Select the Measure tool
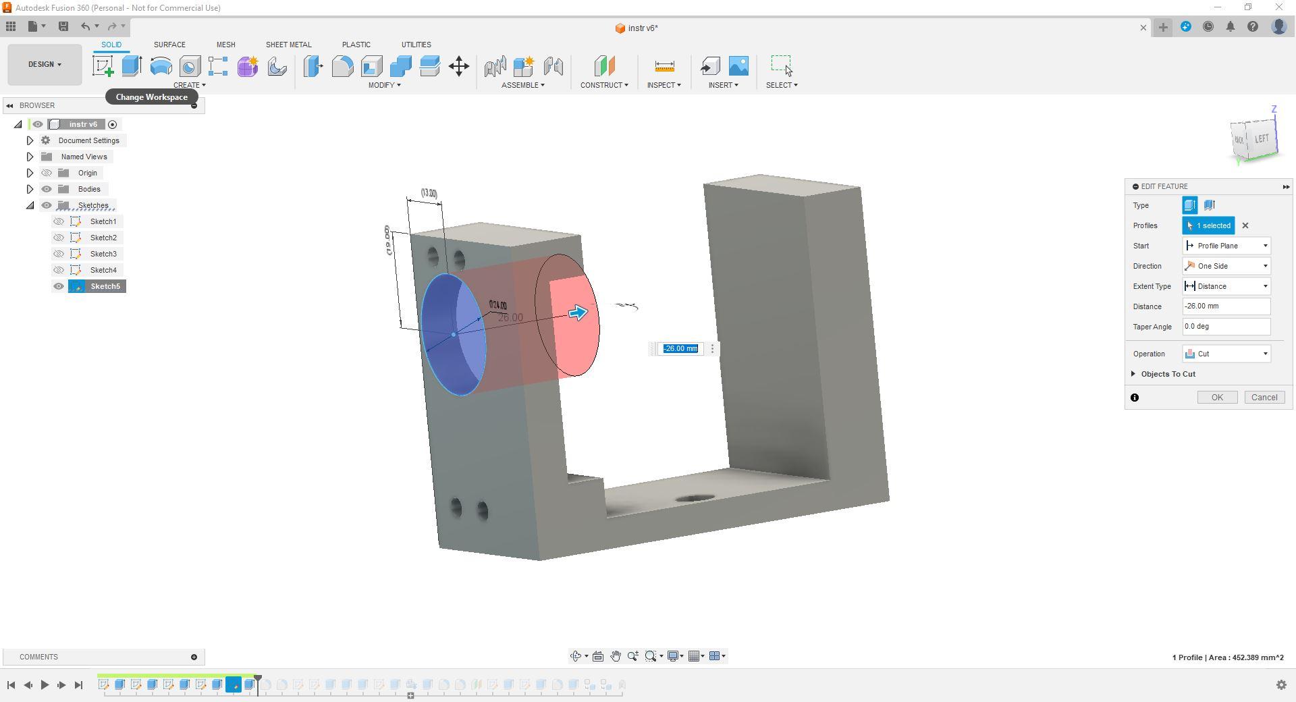This screenshot has height=702, width=1296. pyautogui.click(x=664, y=66)
